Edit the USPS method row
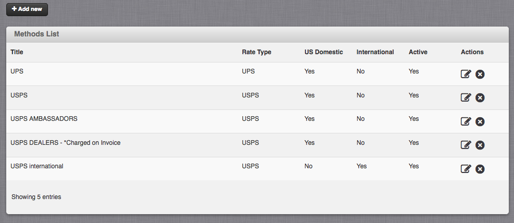This screenshot has height=223, width=514. pos(466,97)
